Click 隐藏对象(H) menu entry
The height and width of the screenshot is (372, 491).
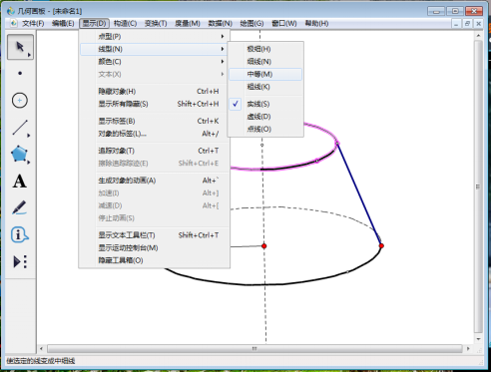tap(155, 92)
